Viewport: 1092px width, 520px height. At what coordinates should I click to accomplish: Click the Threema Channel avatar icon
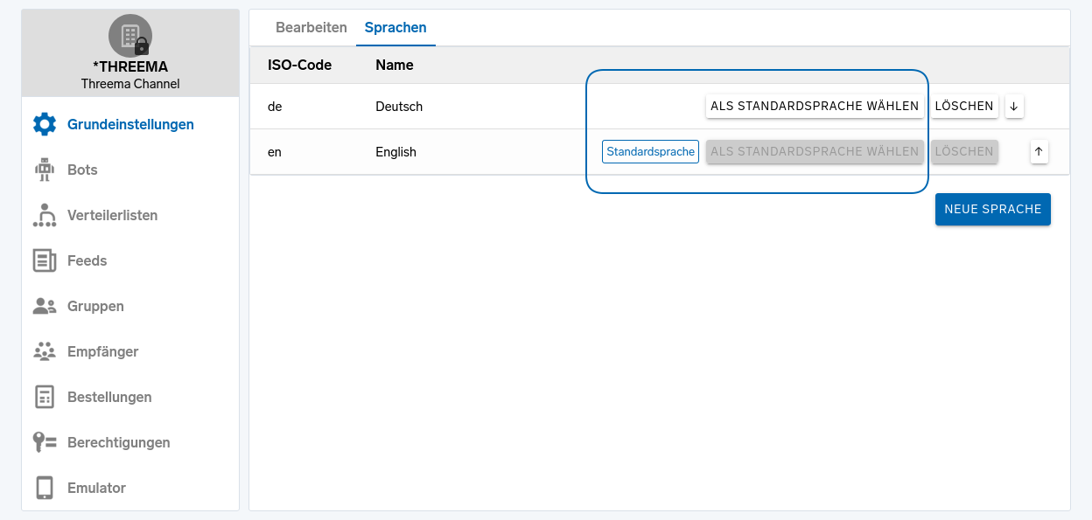130,36
